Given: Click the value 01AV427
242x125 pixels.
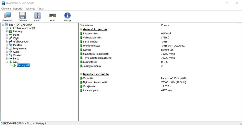Looking at the screenshot, I should [166, 33].
